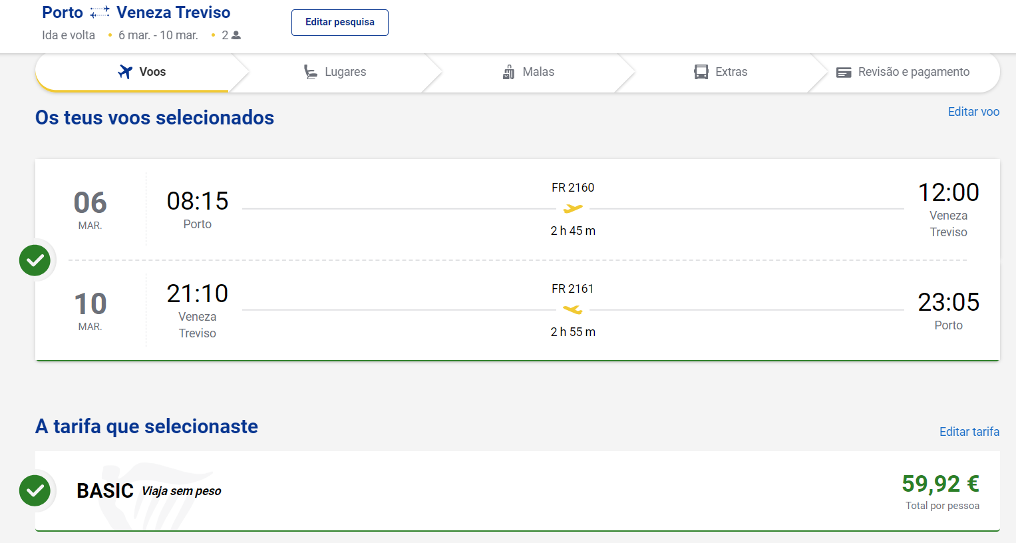Click the green checkmark beside BASIC fare
The height and width of the screenshot is (543, 1016).
click(x=35, y=491)
